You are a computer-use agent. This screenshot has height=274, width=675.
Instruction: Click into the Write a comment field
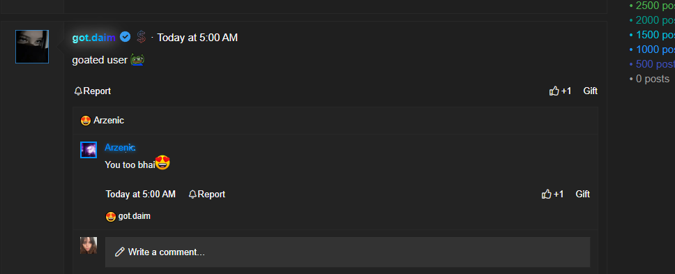[x=347, y=252]
